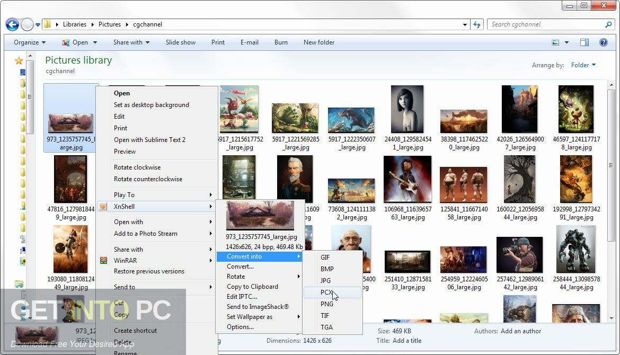Viewport: 620px width, 355px height.
Task: Expand the address bar history dropdown
Action: point(465,24)
